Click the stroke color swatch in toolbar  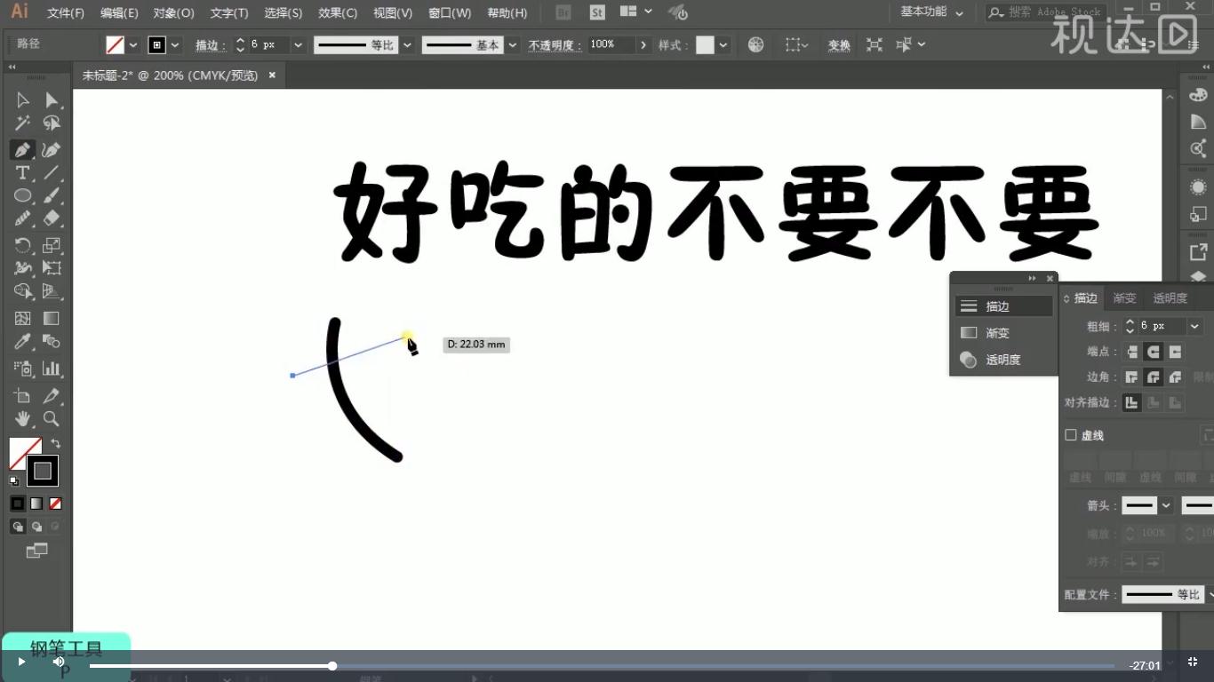(x=43, y=471)
